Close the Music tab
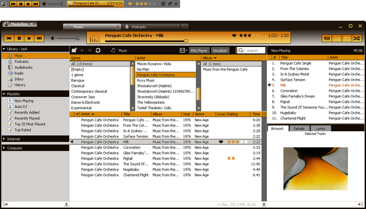Image resolution: width=366 pixels, height=209 pixels. point(118,27)
